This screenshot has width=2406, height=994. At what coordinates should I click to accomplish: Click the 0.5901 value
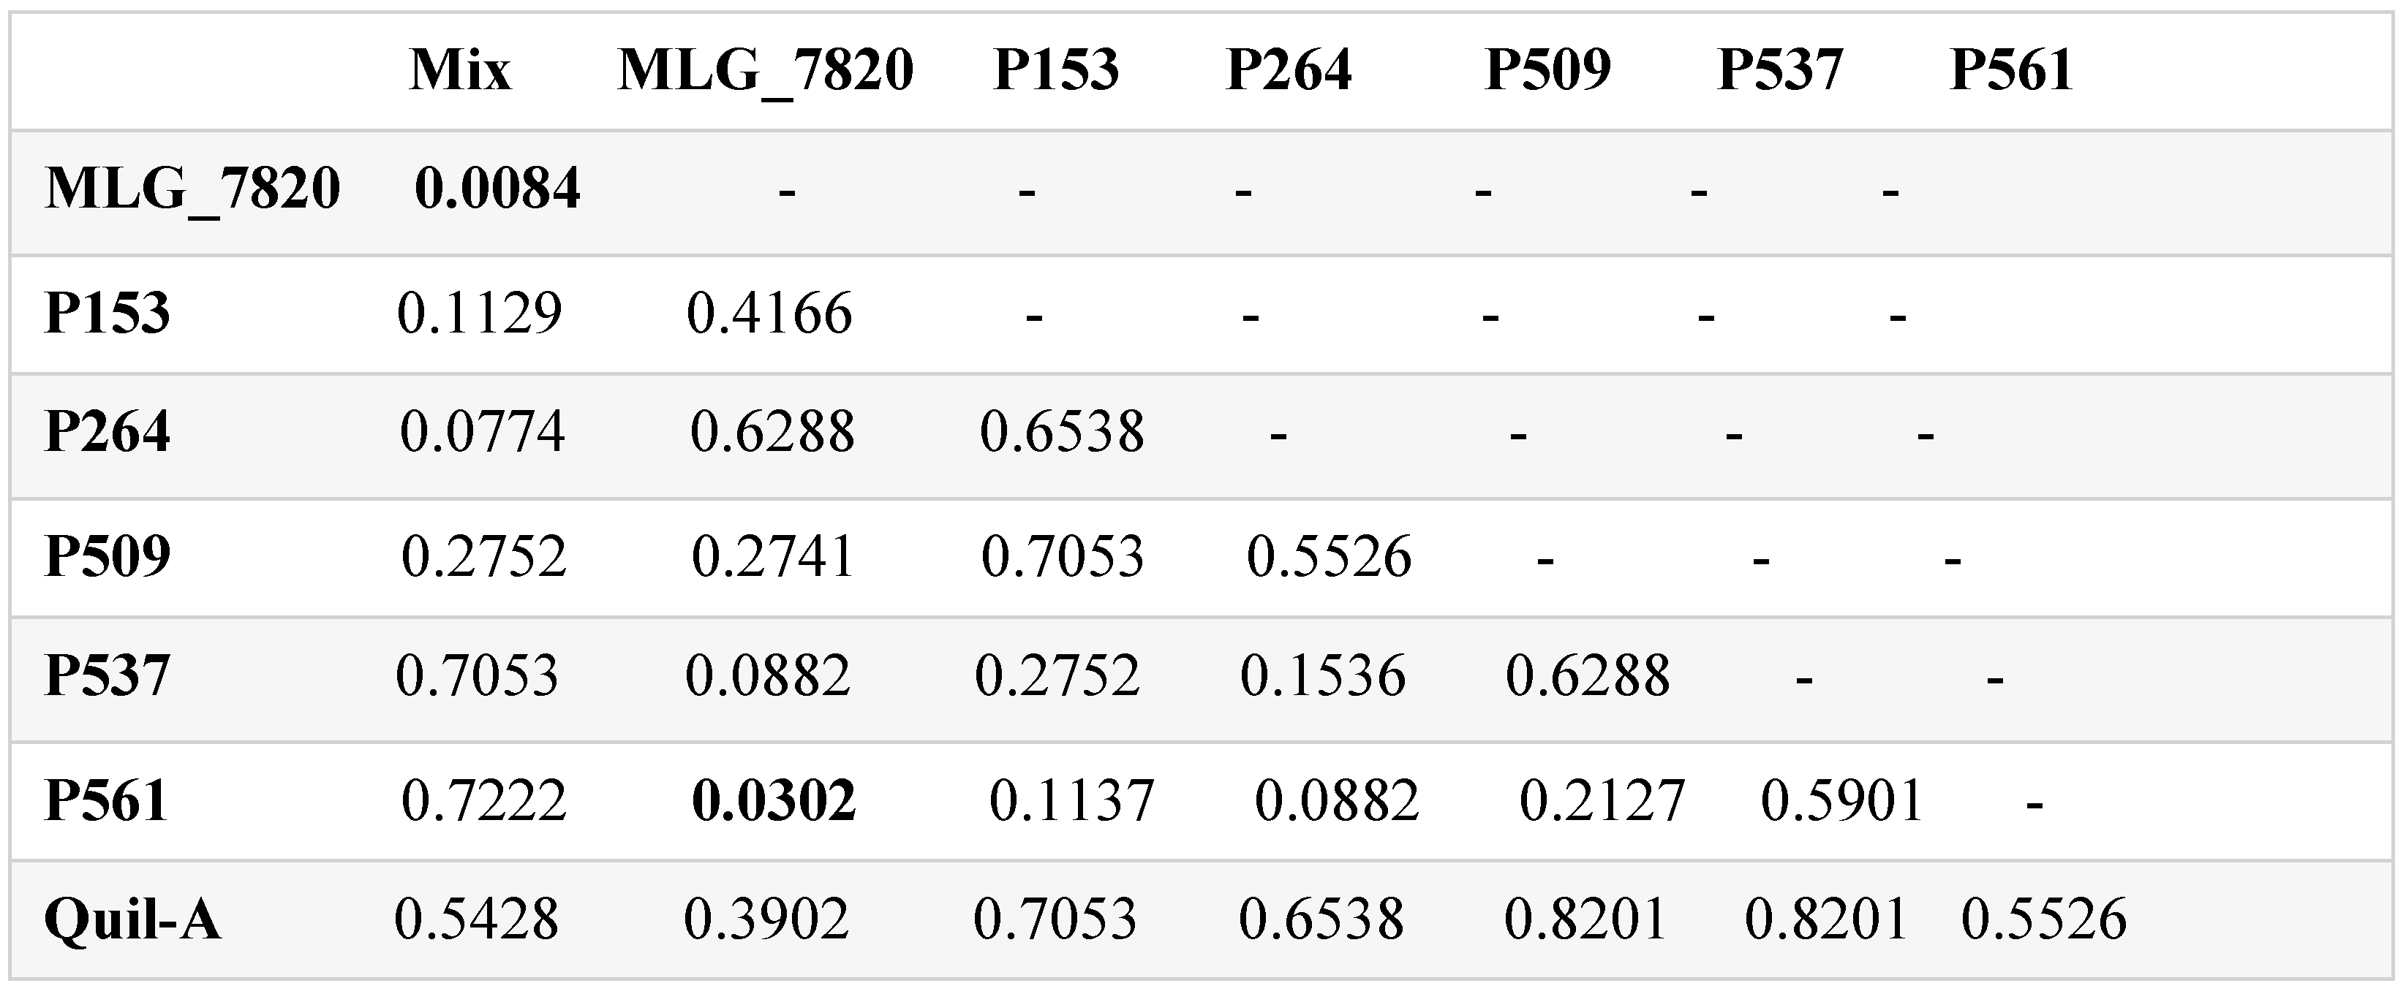[x=1842, y=801]
